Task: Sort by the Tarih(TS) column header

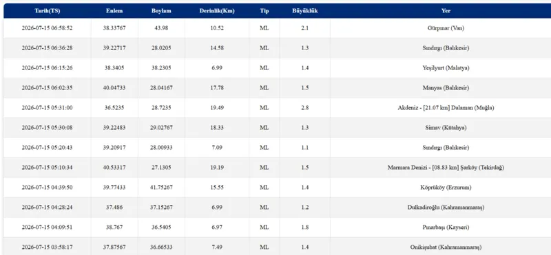Action: tap(47, 11)
